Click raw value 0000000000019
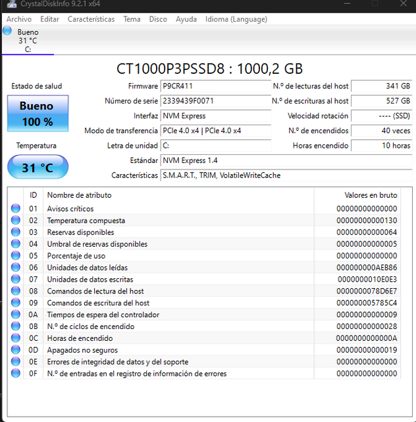 coord(367,350)
